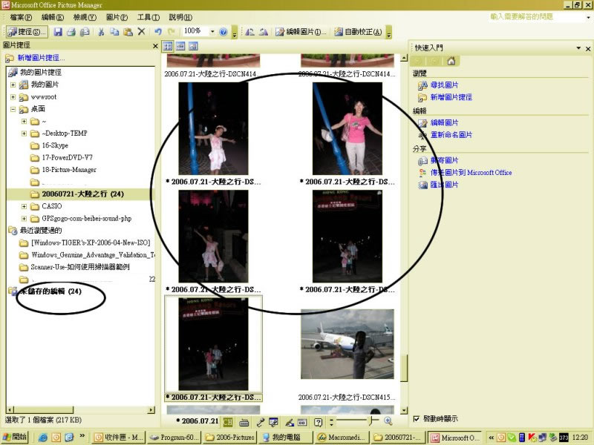
Task: Click the 匯出圖片 link
Action: pyautogui.click(x=444, y=185)
